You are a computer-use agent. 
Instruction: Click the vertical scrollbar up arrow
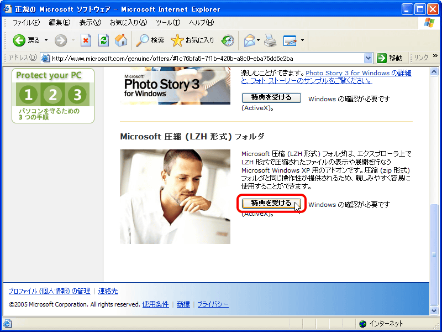[x=434, y=72]
